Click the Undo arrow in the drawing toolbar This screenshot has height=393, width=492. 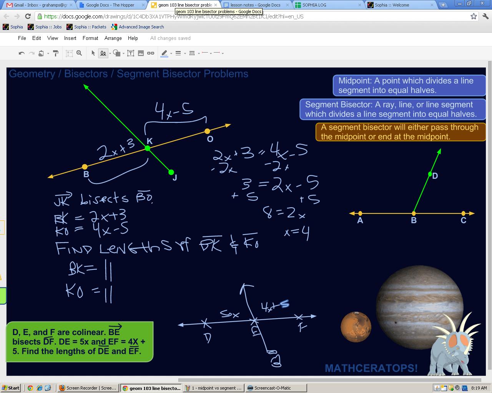22,53
